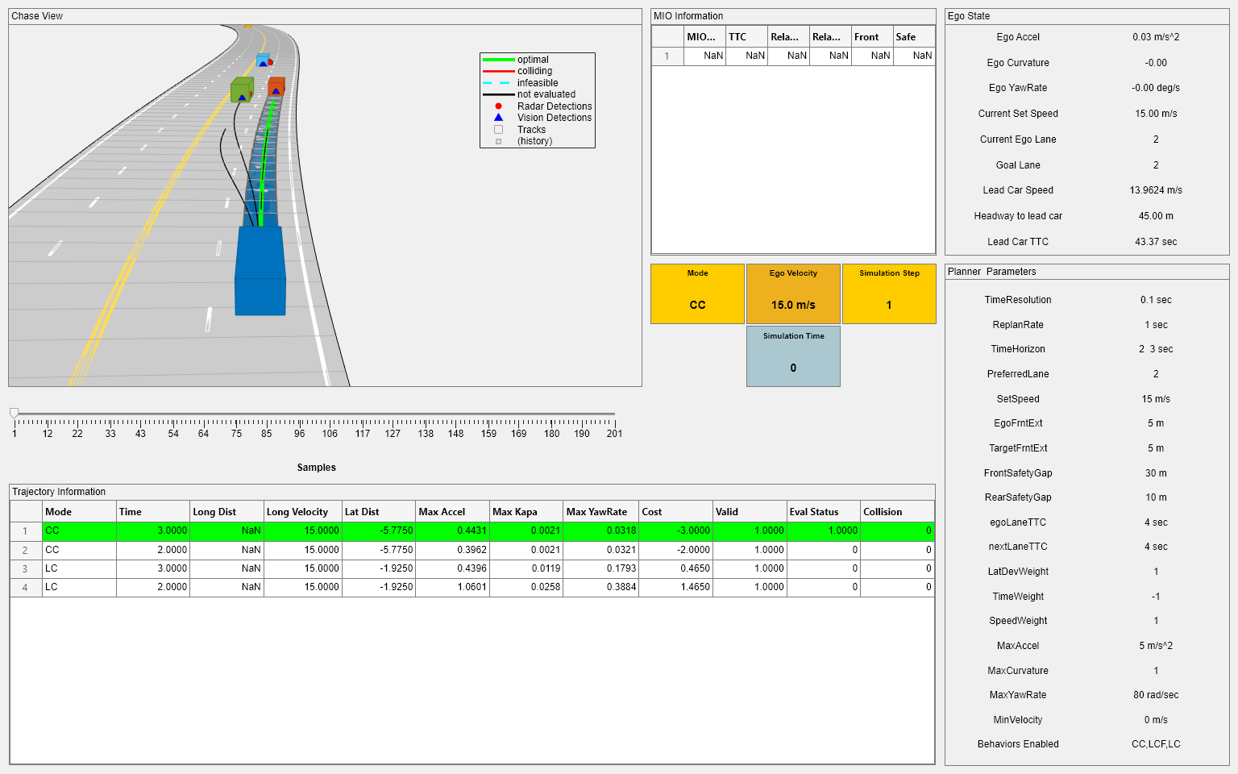Click the Tracks square legend symbol
The width and height of the screenshot is (1238, 774).
click(498, 130)
